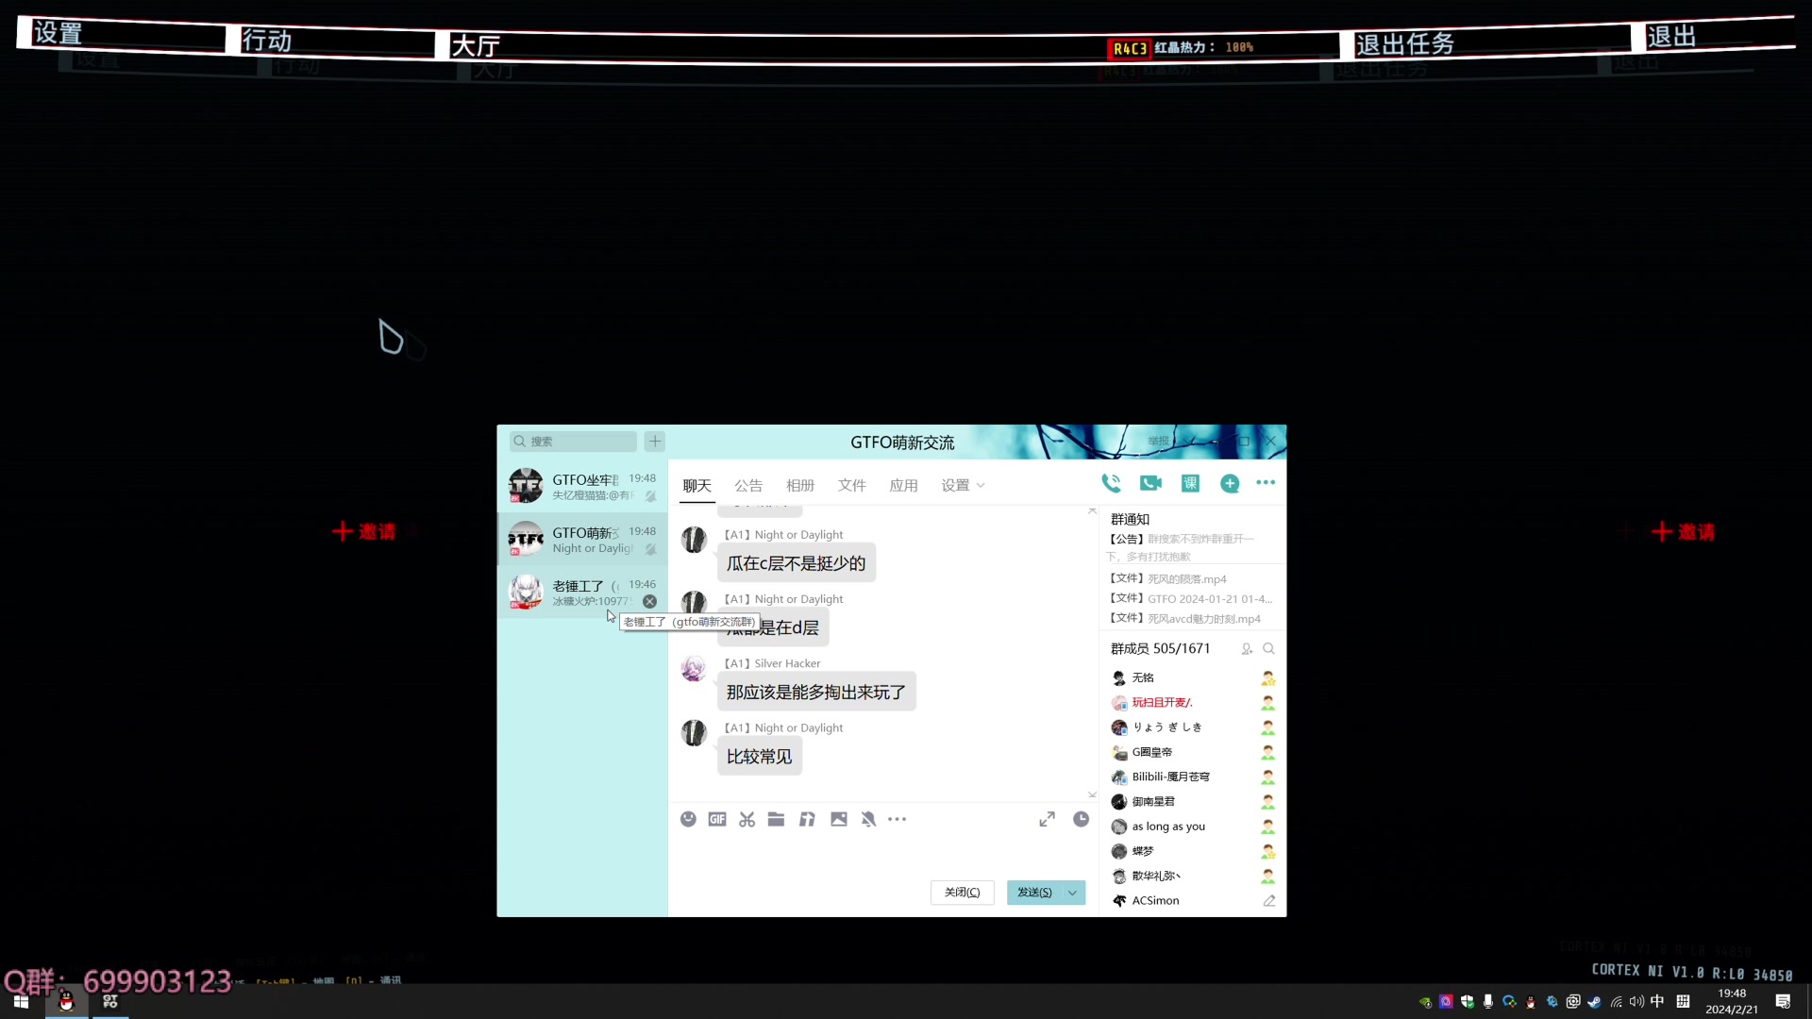Click the music share icon
The width and height of the screenshot is (1812, 1019).
tap(807, 819)
